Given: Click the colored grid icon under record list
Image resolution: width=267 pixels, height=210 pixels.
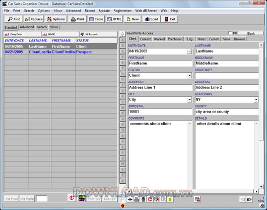Looking at the screenshot, I should [82, 198].
